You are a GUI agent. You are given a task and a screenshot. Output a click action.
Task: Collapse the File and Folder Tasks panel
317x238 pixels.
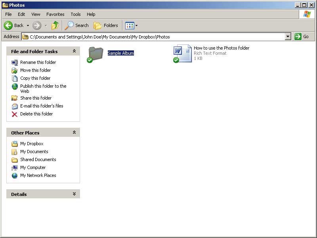pyautogui.click(x=74, y=51)
